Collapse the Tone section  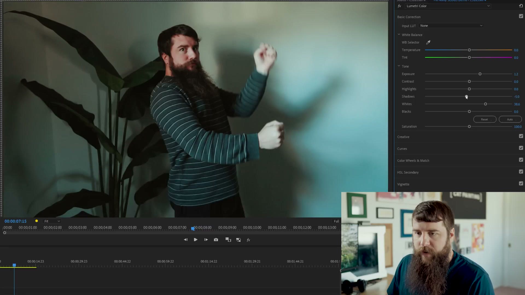[399, 66]
